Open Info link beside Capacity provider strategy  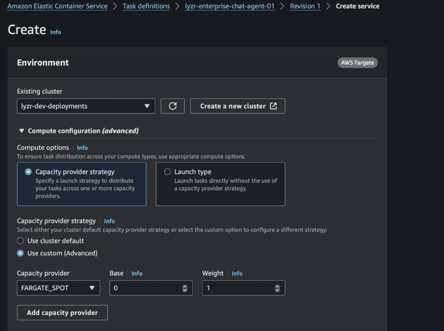point(109,221)
